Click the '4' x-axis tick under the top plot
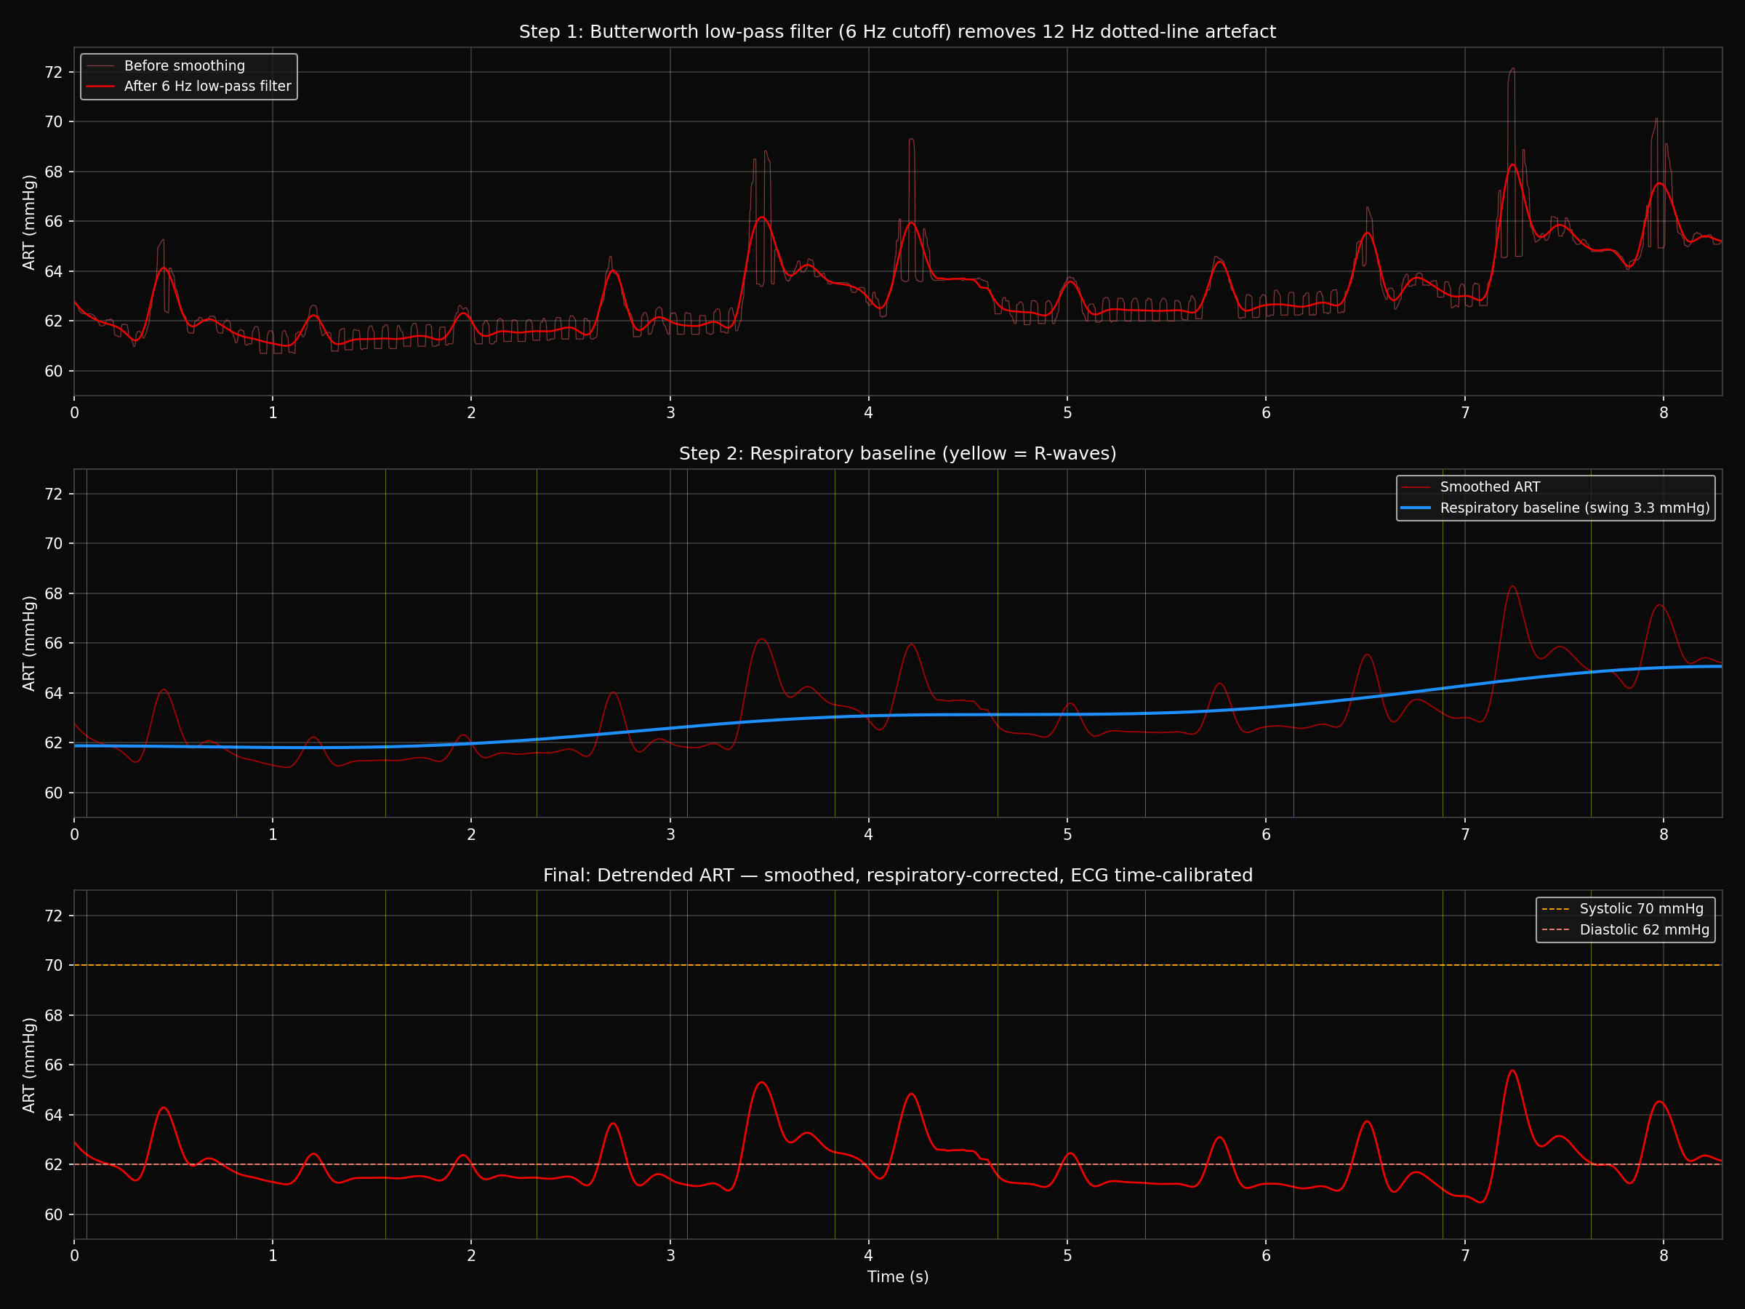This screenshot has height=1309, width=1745. [869, 412]
